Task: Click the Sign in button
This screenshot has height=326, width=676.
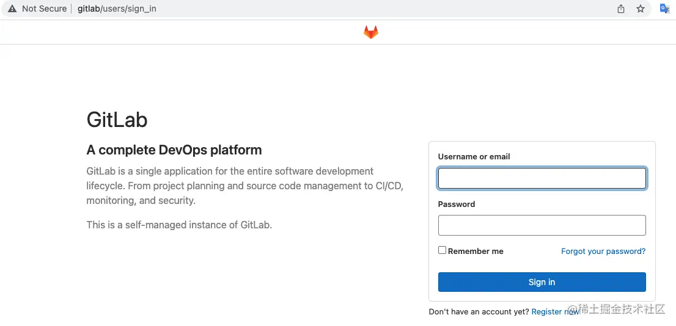Action: tap(542, 282)
